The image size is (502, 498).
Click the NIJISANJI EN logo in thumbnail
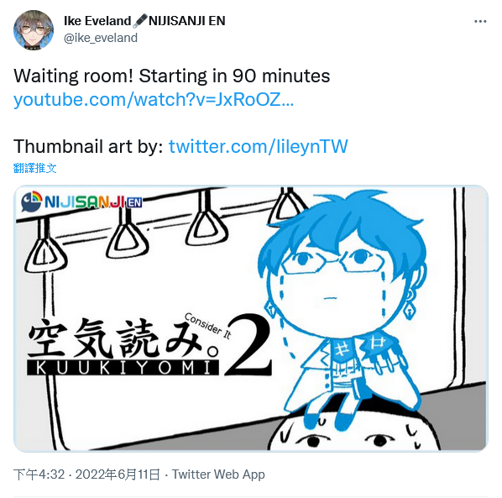tap(81, 202)
